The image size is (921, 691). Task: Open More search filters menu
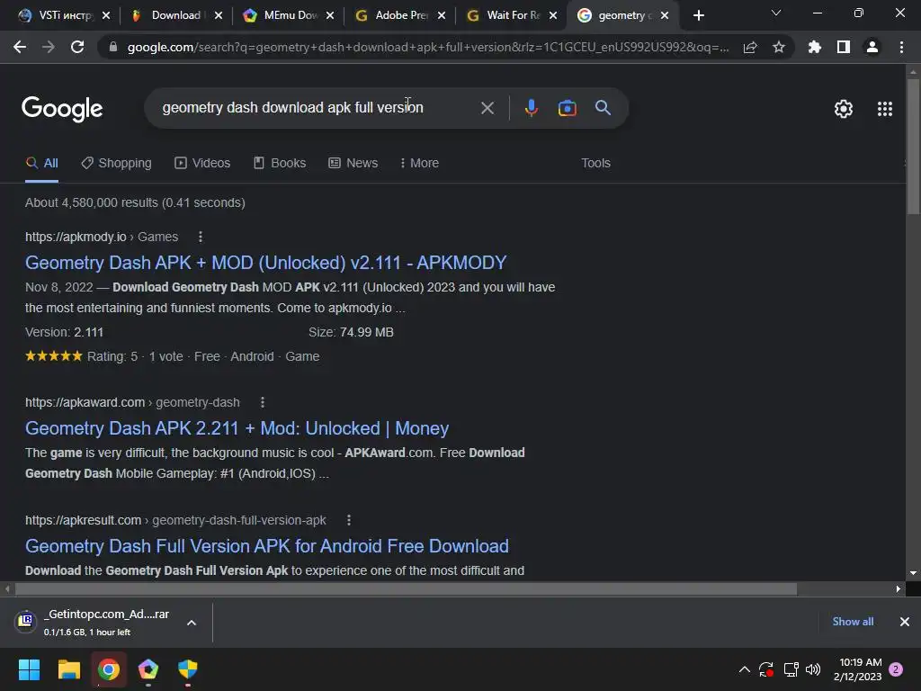(x=419, y=164)
